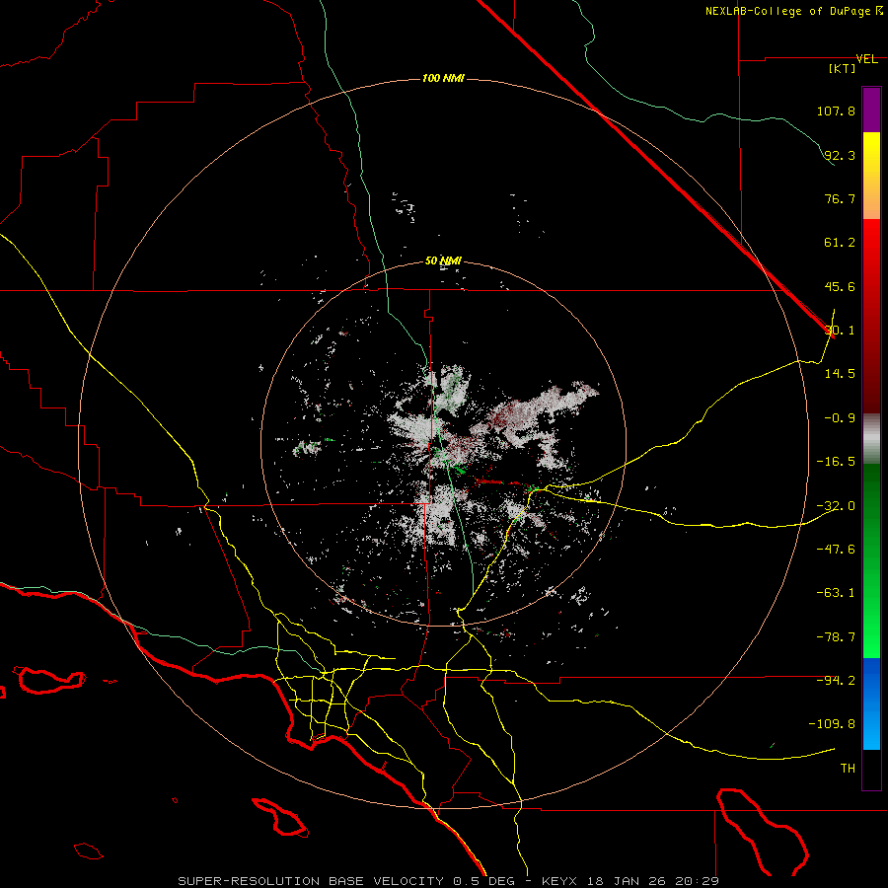Select the -78.7 legend value
This screenshot has height=888, width=888.
[836, 637]
